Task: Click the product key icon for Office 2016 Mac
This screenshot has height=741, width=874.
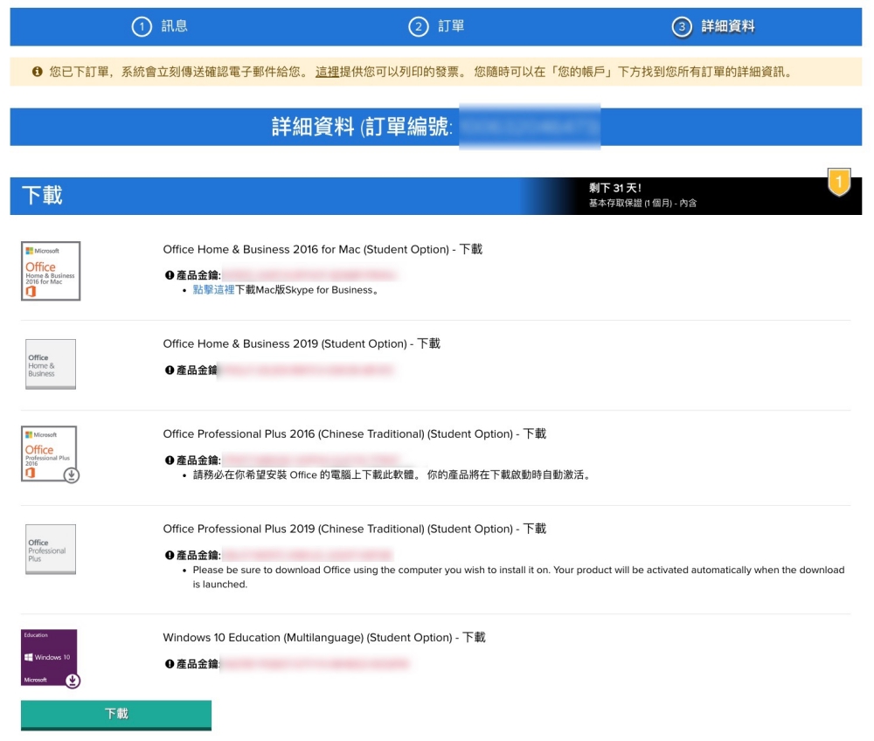Action: coord(170,275)
